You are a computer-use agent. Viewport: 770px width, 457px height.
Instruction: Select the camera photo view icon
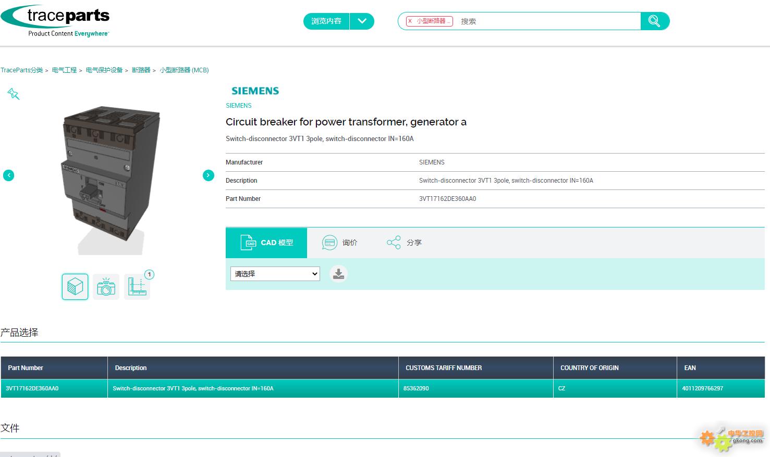pyautogui.click(x=106, y=287)
